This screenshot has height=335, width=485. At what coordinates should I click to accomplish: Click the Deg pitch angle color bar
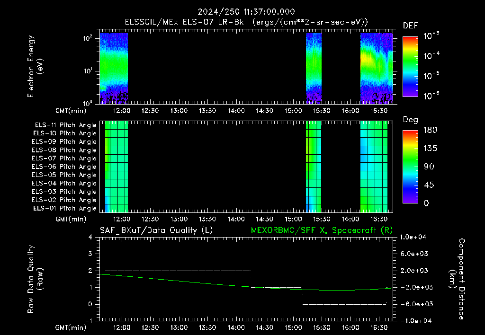tap(410, 167)
